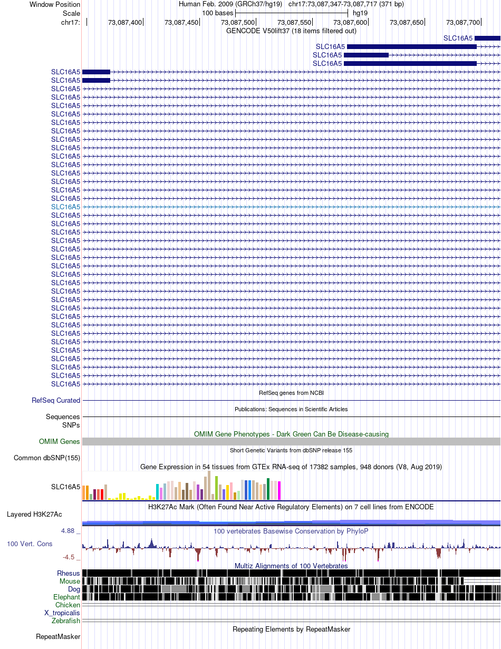Open Publications: Sequences in Scientific Articles title

pos(291,409)
